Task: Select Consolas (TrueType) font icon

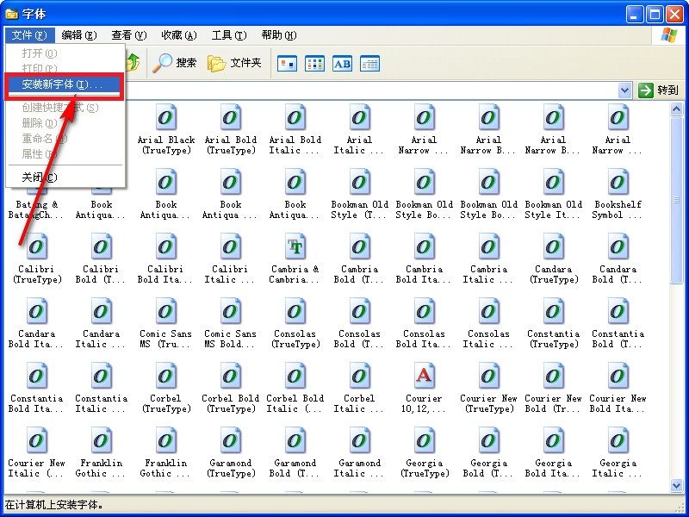Action: click(x=295, y=311)
